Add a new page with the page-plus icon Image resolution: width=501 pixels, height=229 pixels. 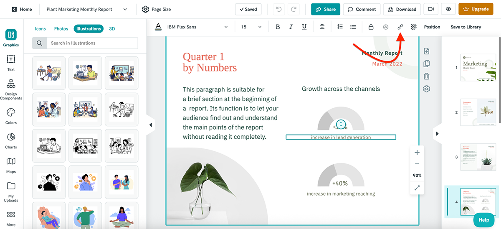[426, 51]
